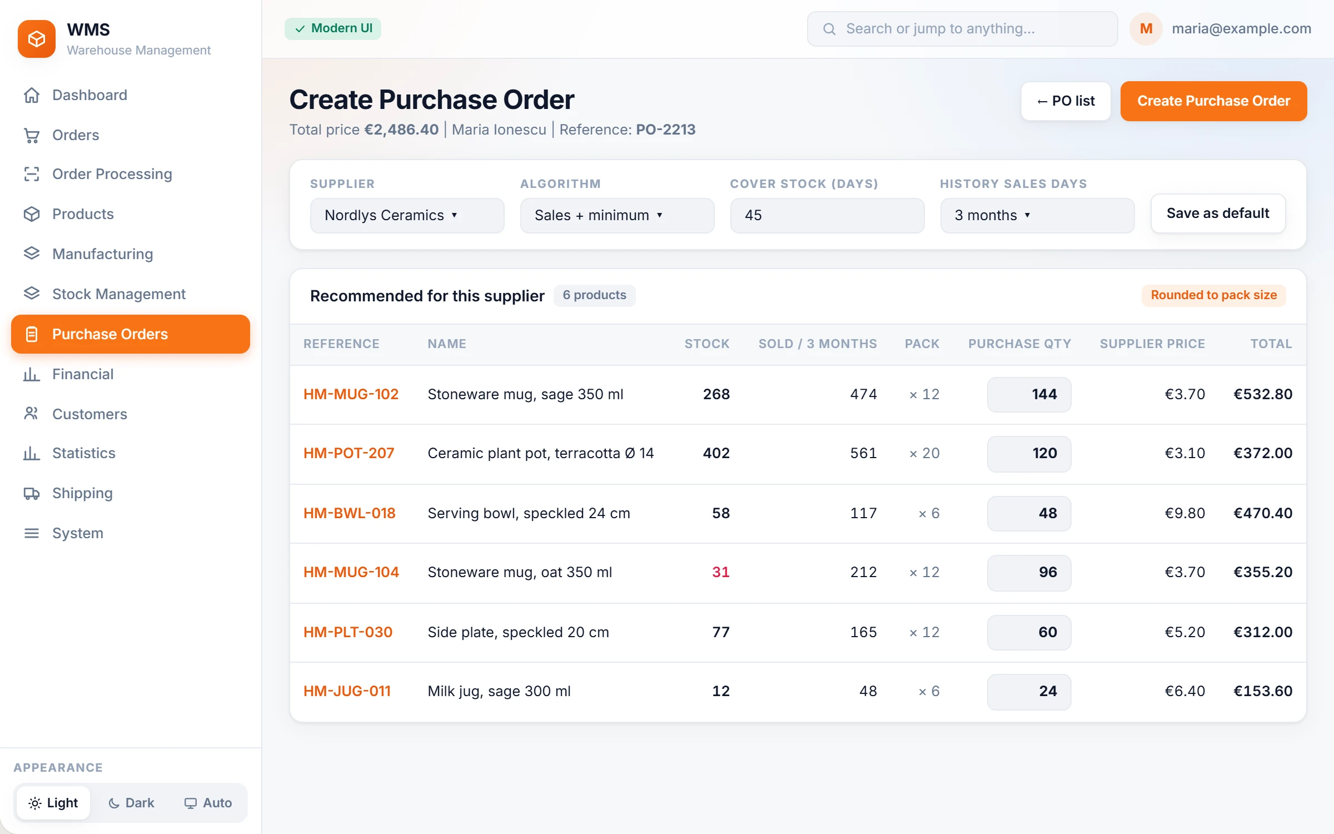Switch appearance to Dark mode
The image size is (1334, 834).
pos(131,802)
